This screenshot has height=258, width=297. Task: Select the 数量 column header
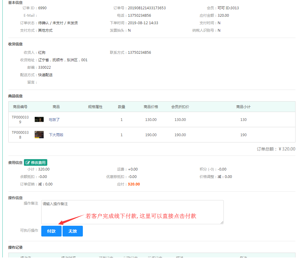(121, 107)
